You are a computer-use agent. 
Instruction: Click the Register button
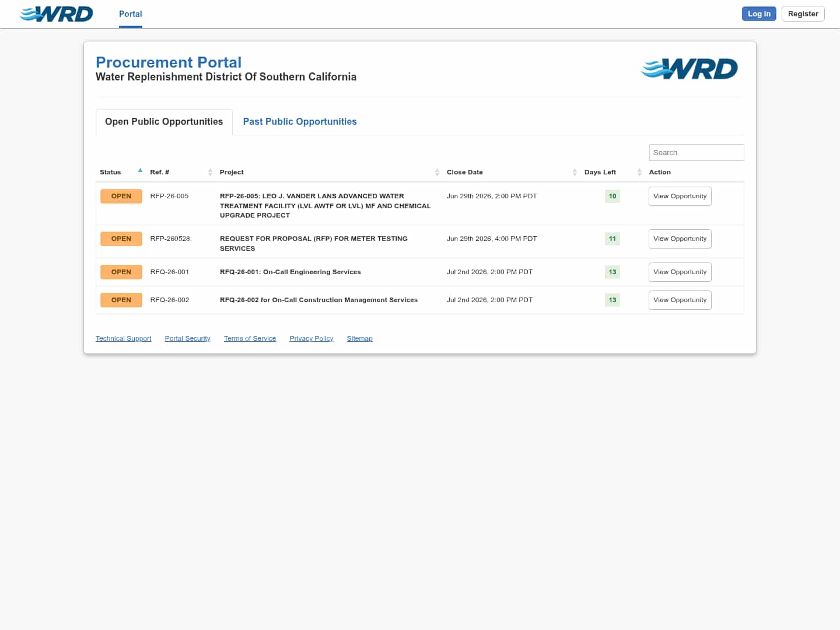(803, 14)
